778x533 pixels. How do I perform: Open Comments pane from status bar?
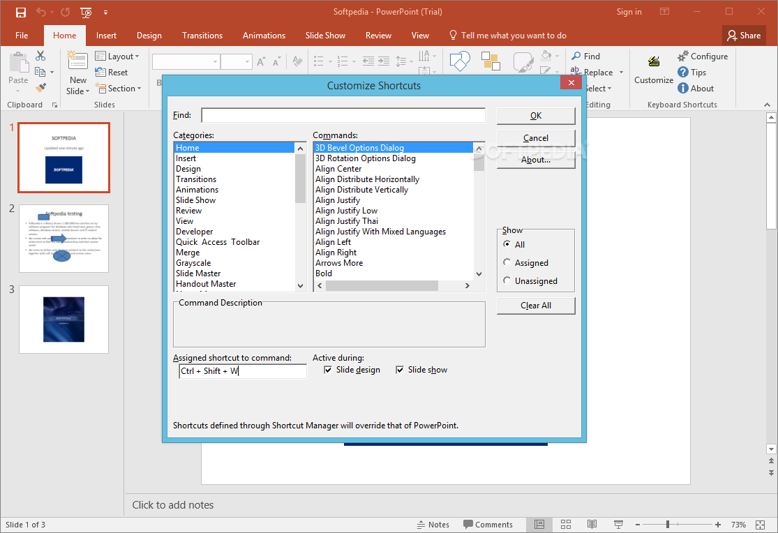point(488,525)
